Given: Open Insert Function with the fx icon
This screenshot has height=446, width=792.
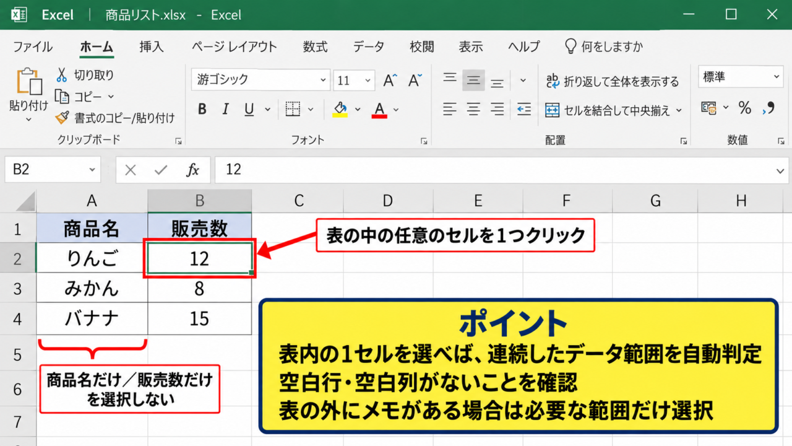Looking at the screenshot, I should 193,170.
